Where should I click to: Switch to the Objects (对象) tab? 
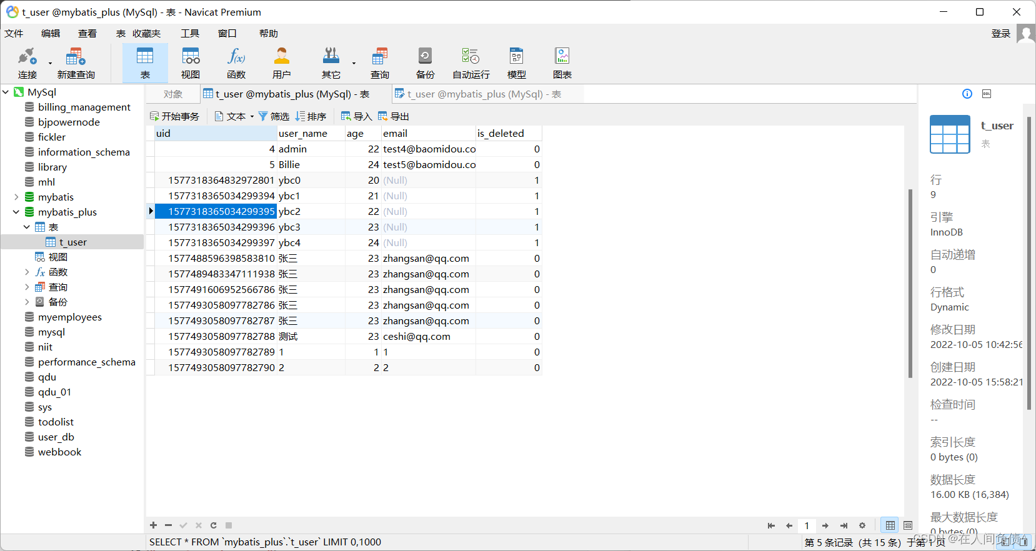(x=173, y=94)
